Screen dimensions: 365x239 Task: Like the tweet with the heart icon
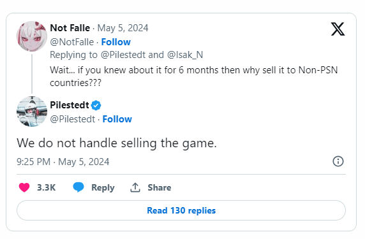pyautogui.click(x=24, y=187)
